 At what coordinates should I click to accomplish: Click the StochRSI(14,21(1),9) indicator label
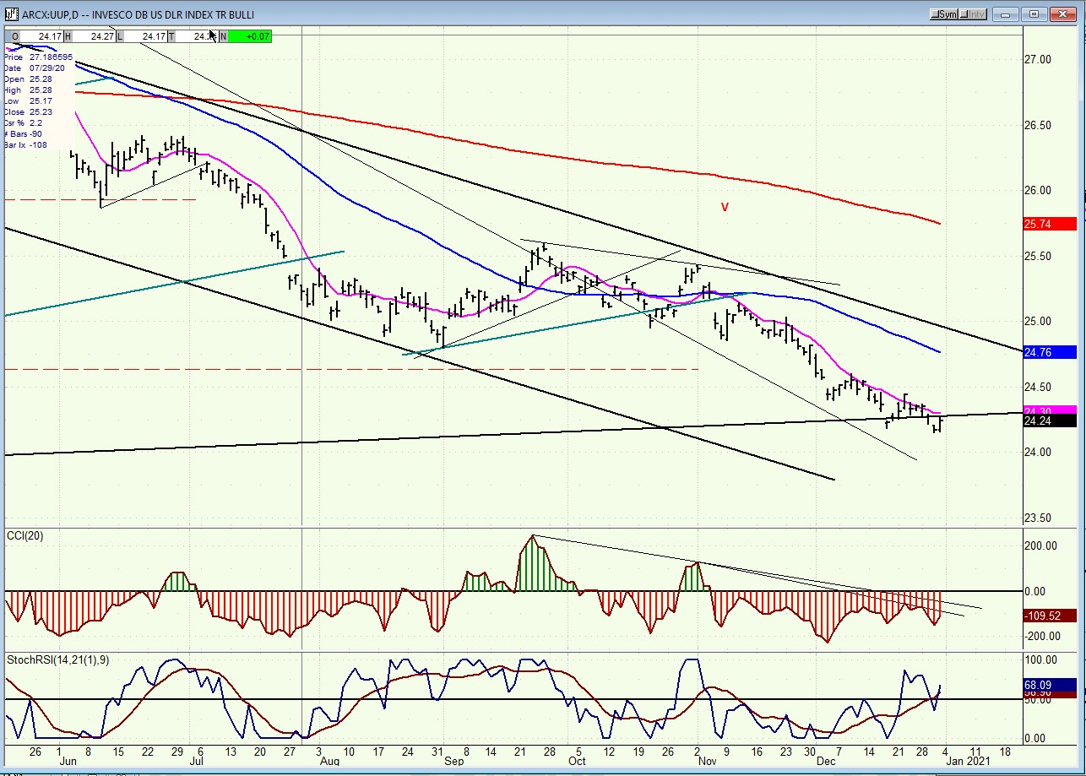point(58,659)
